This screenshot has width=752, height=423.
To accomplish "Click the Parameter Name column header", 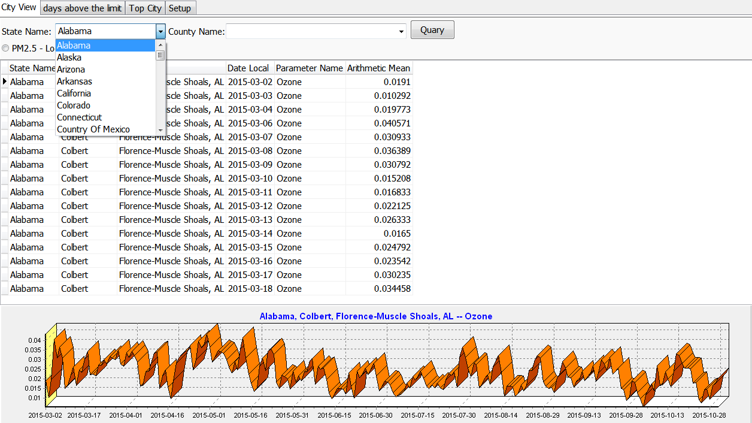I will pos(309,68).
